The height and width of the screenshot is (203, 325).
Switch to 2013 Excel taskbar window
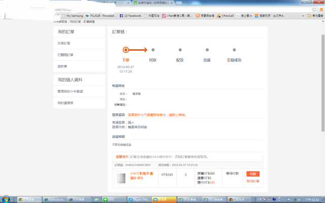pyautogui.click(x=214, y=199)
